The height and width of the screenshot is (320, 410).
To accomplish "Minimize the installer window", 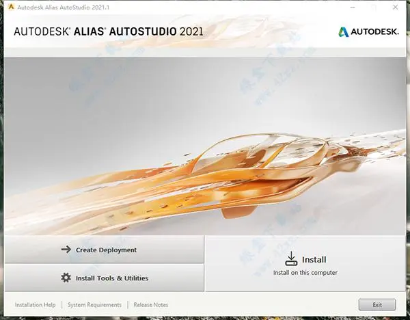I will [x=353, y=8].
